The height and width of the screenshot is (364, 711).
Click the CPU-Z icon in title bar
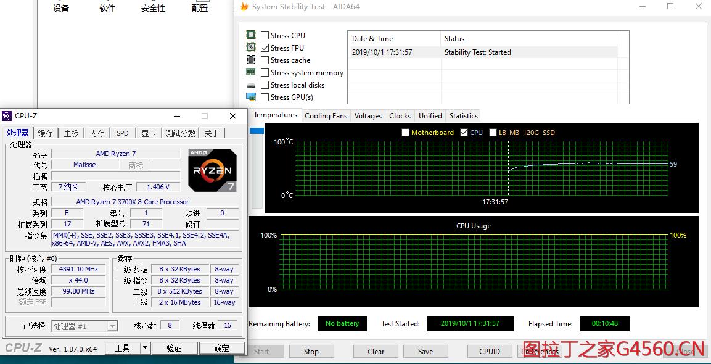7,115
